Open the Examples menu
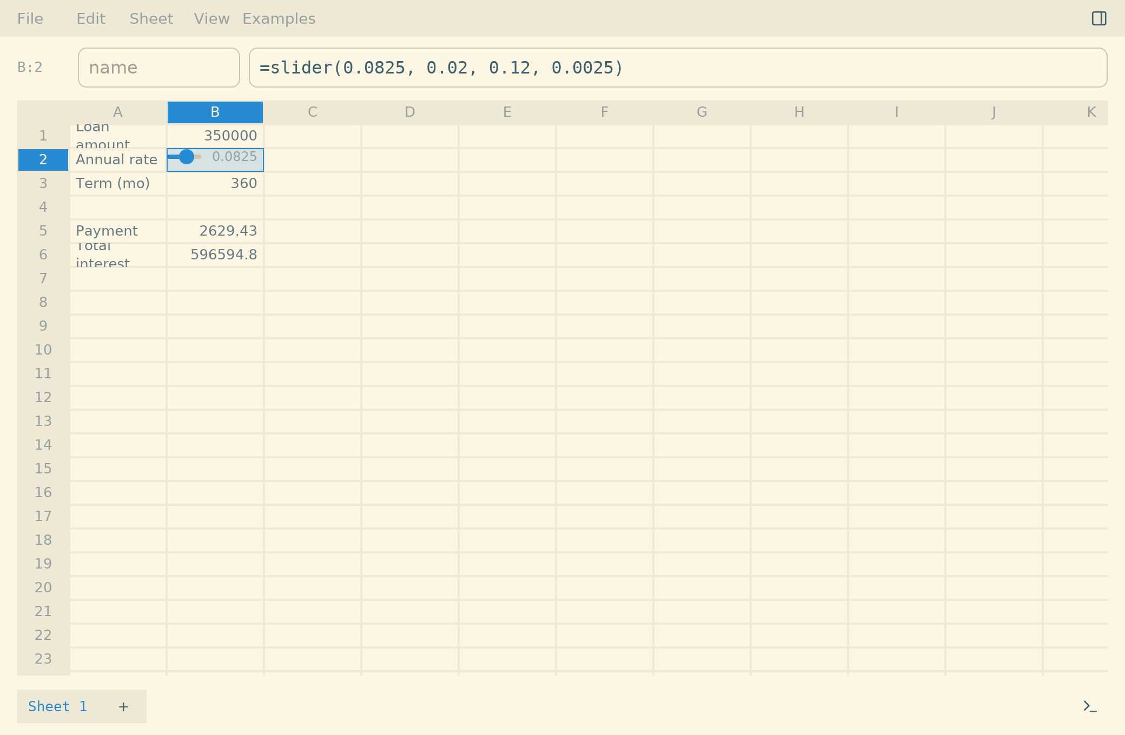 pyautogui.click(x=279, y=19)
